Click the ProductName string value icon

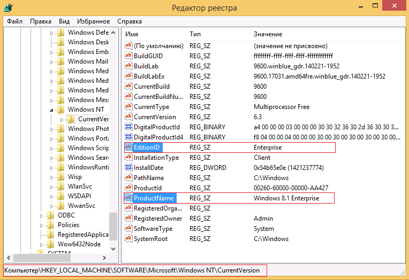128,198
